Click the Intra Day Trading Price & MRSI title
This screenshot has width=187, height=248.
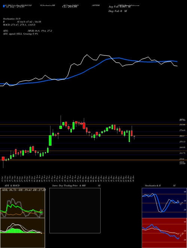click(x=76, y=186)
